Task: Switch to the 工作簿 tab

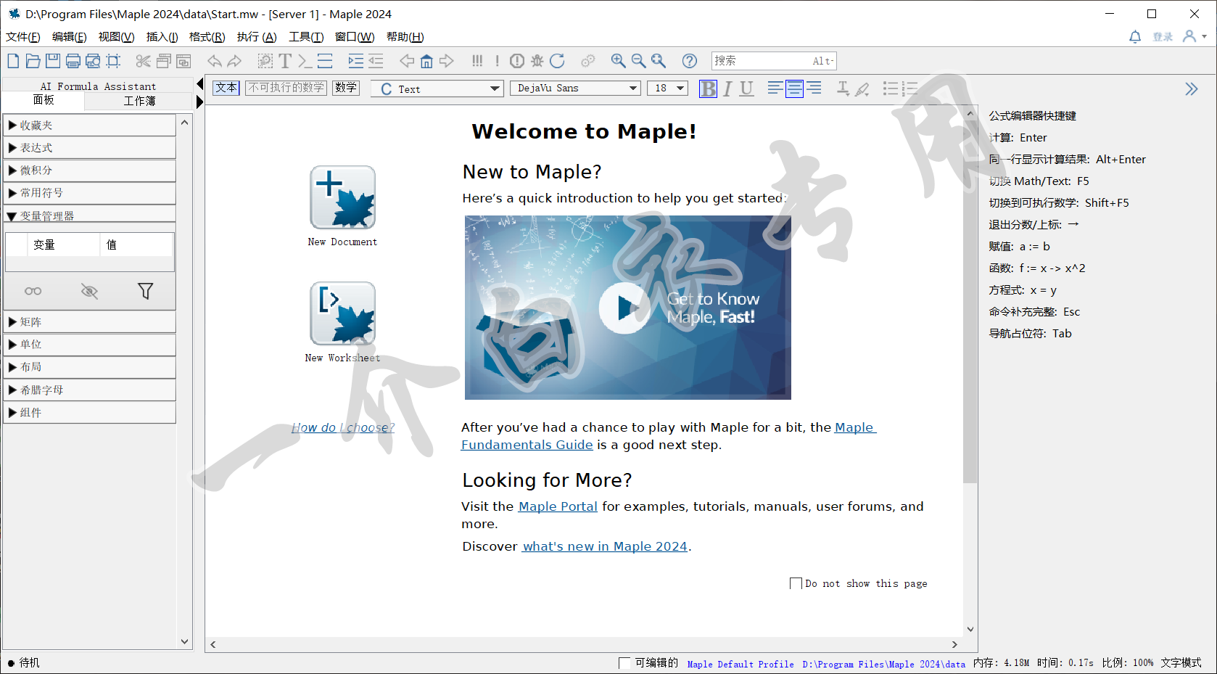Action: 139,101
